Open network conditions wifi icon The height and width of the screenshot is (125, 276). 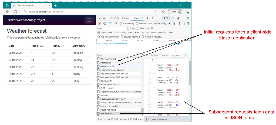[174, 23]
